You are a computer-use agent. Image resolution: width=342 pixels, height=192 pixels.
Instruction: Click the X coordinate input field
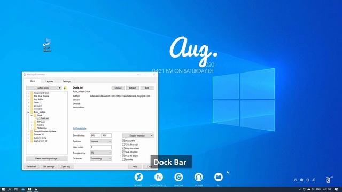[95, 135]
